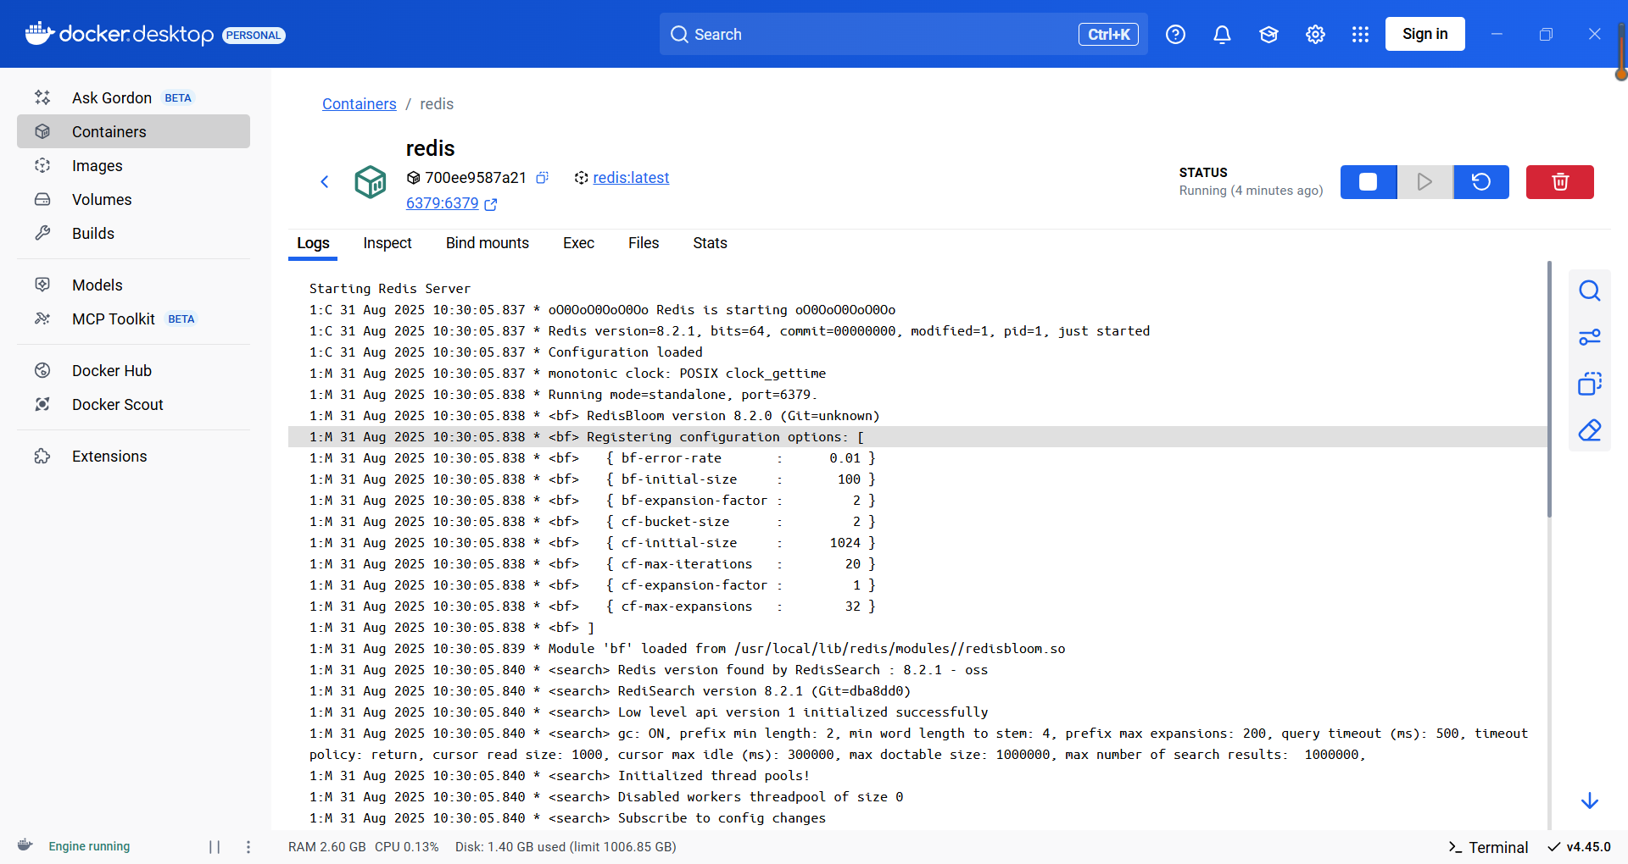This screenshot has height=864, width=1628.
Task: Click the 'Starting Redis Server' log line
Action: pyautogui.click(x=390, y=288)
